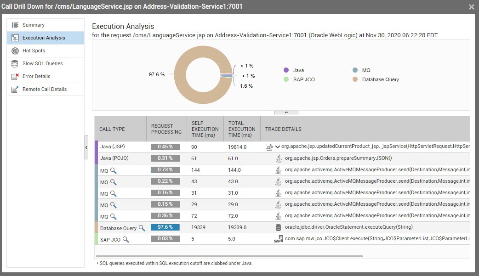
Task: Click total execution time 19814.0
Action: [237, 147]
